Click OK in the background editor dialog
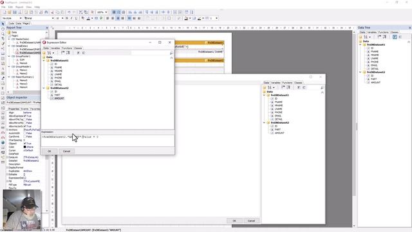The image size is (412, 232). [234, 220]
